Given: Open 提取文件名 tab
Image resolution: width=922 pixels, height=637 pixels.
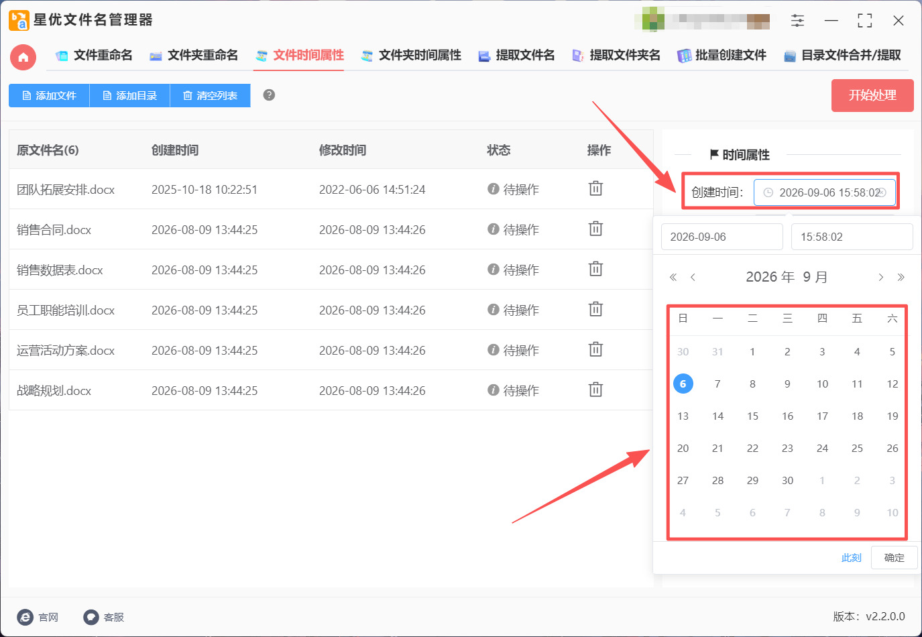Looking at the screenshot, I should tap(516, 55).
